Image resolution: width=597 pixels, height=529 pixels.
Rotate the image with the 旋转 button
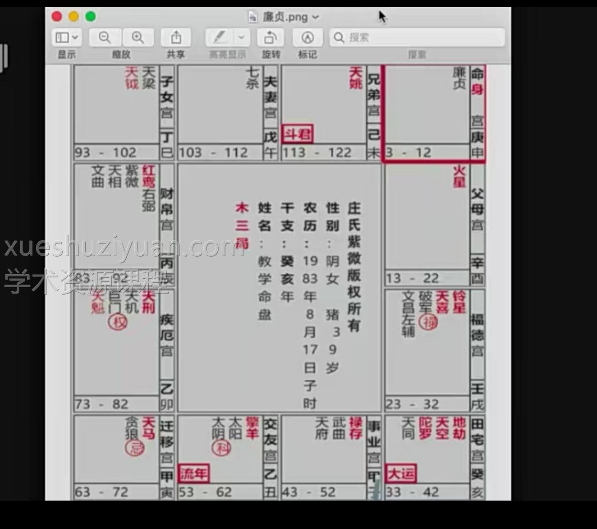(x=271, y=37)
